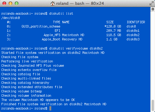Click 'Checking volume information' line
This screenshot has height=112, width=155.
pyautogui.click(x=26, y=96)
